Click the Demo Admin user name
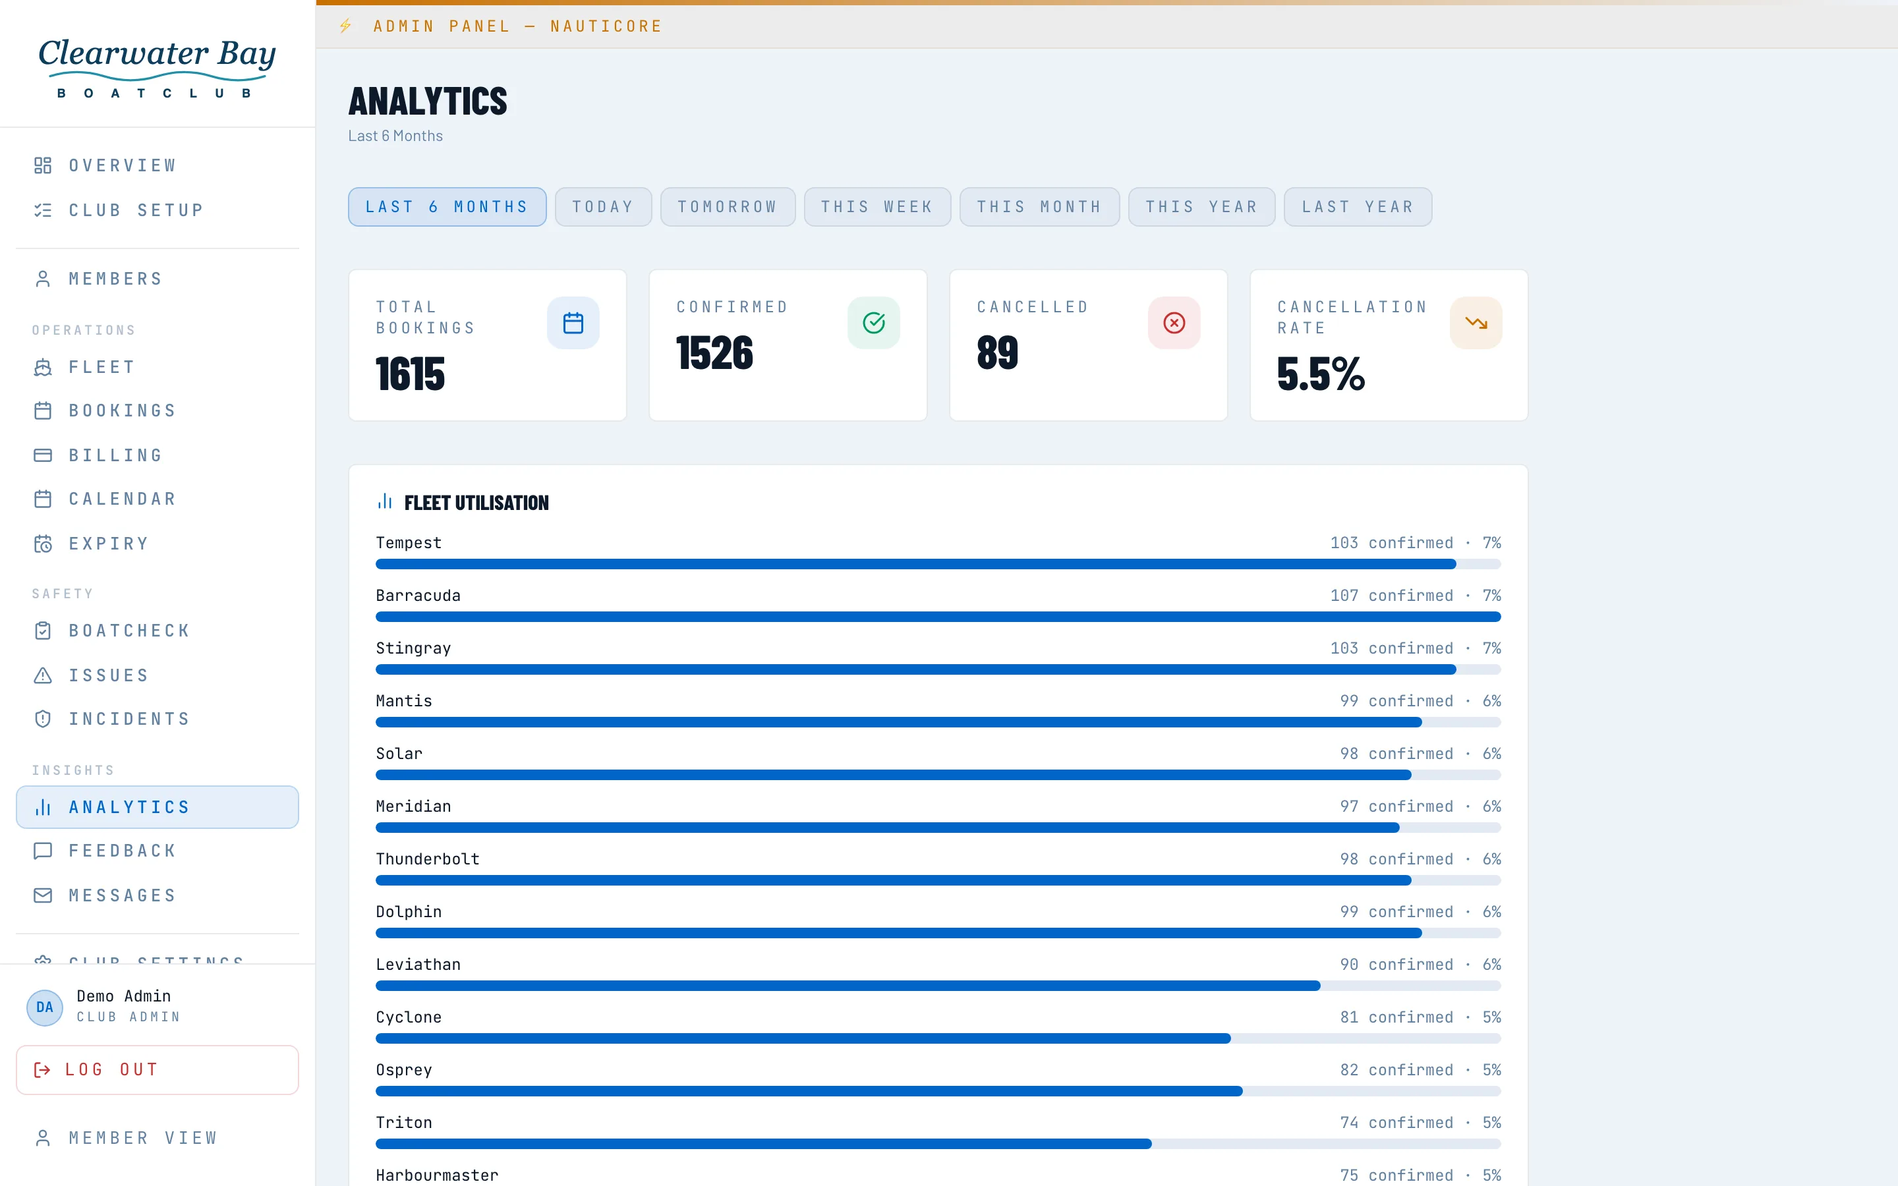 (124, 996)
